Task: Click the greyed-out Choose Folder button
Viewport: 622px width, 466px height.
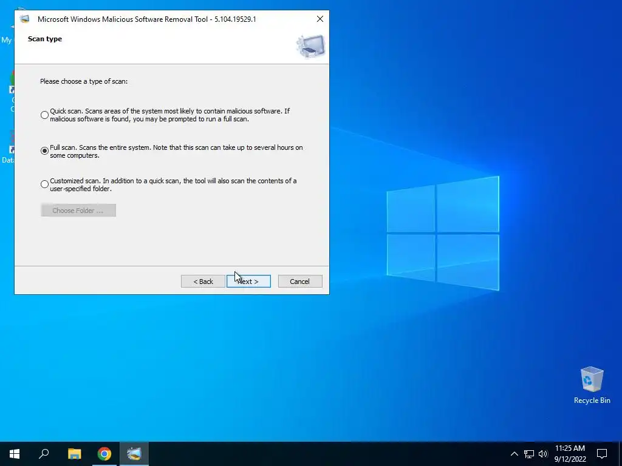Action: click(x=78, y=211)
